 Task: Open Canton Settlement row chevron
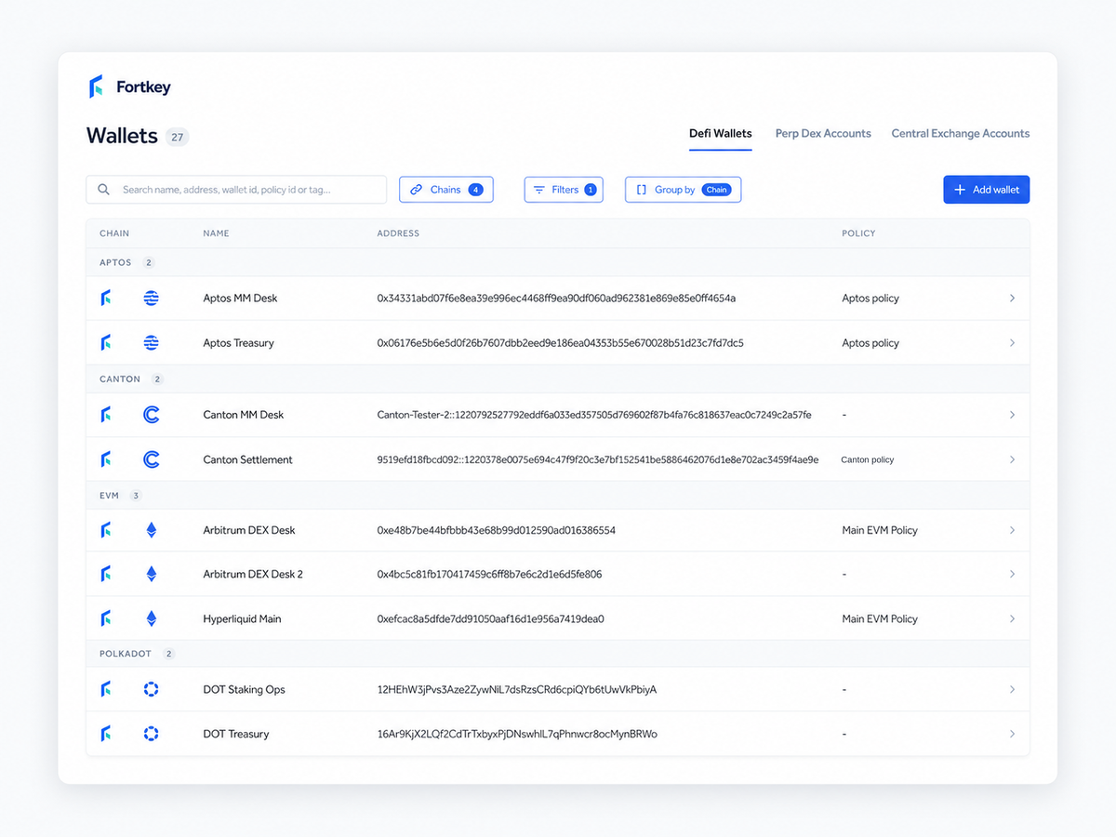click(1012, 459)
